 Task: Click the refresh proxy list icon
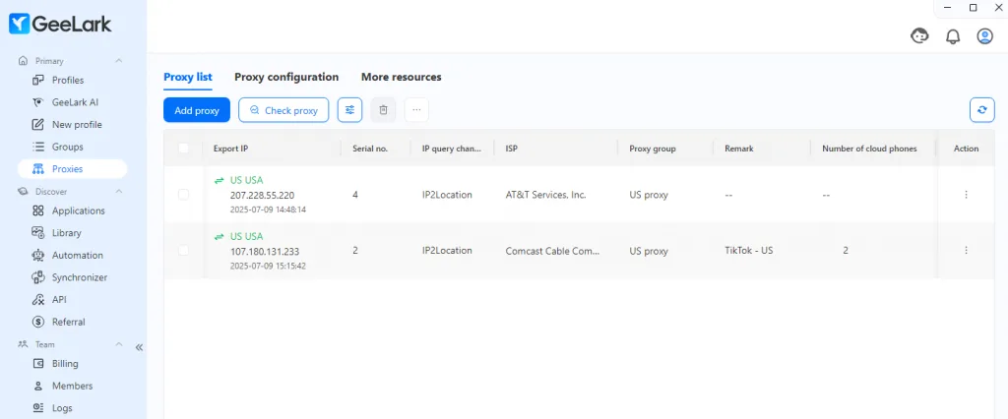click(x=981, y=110)
